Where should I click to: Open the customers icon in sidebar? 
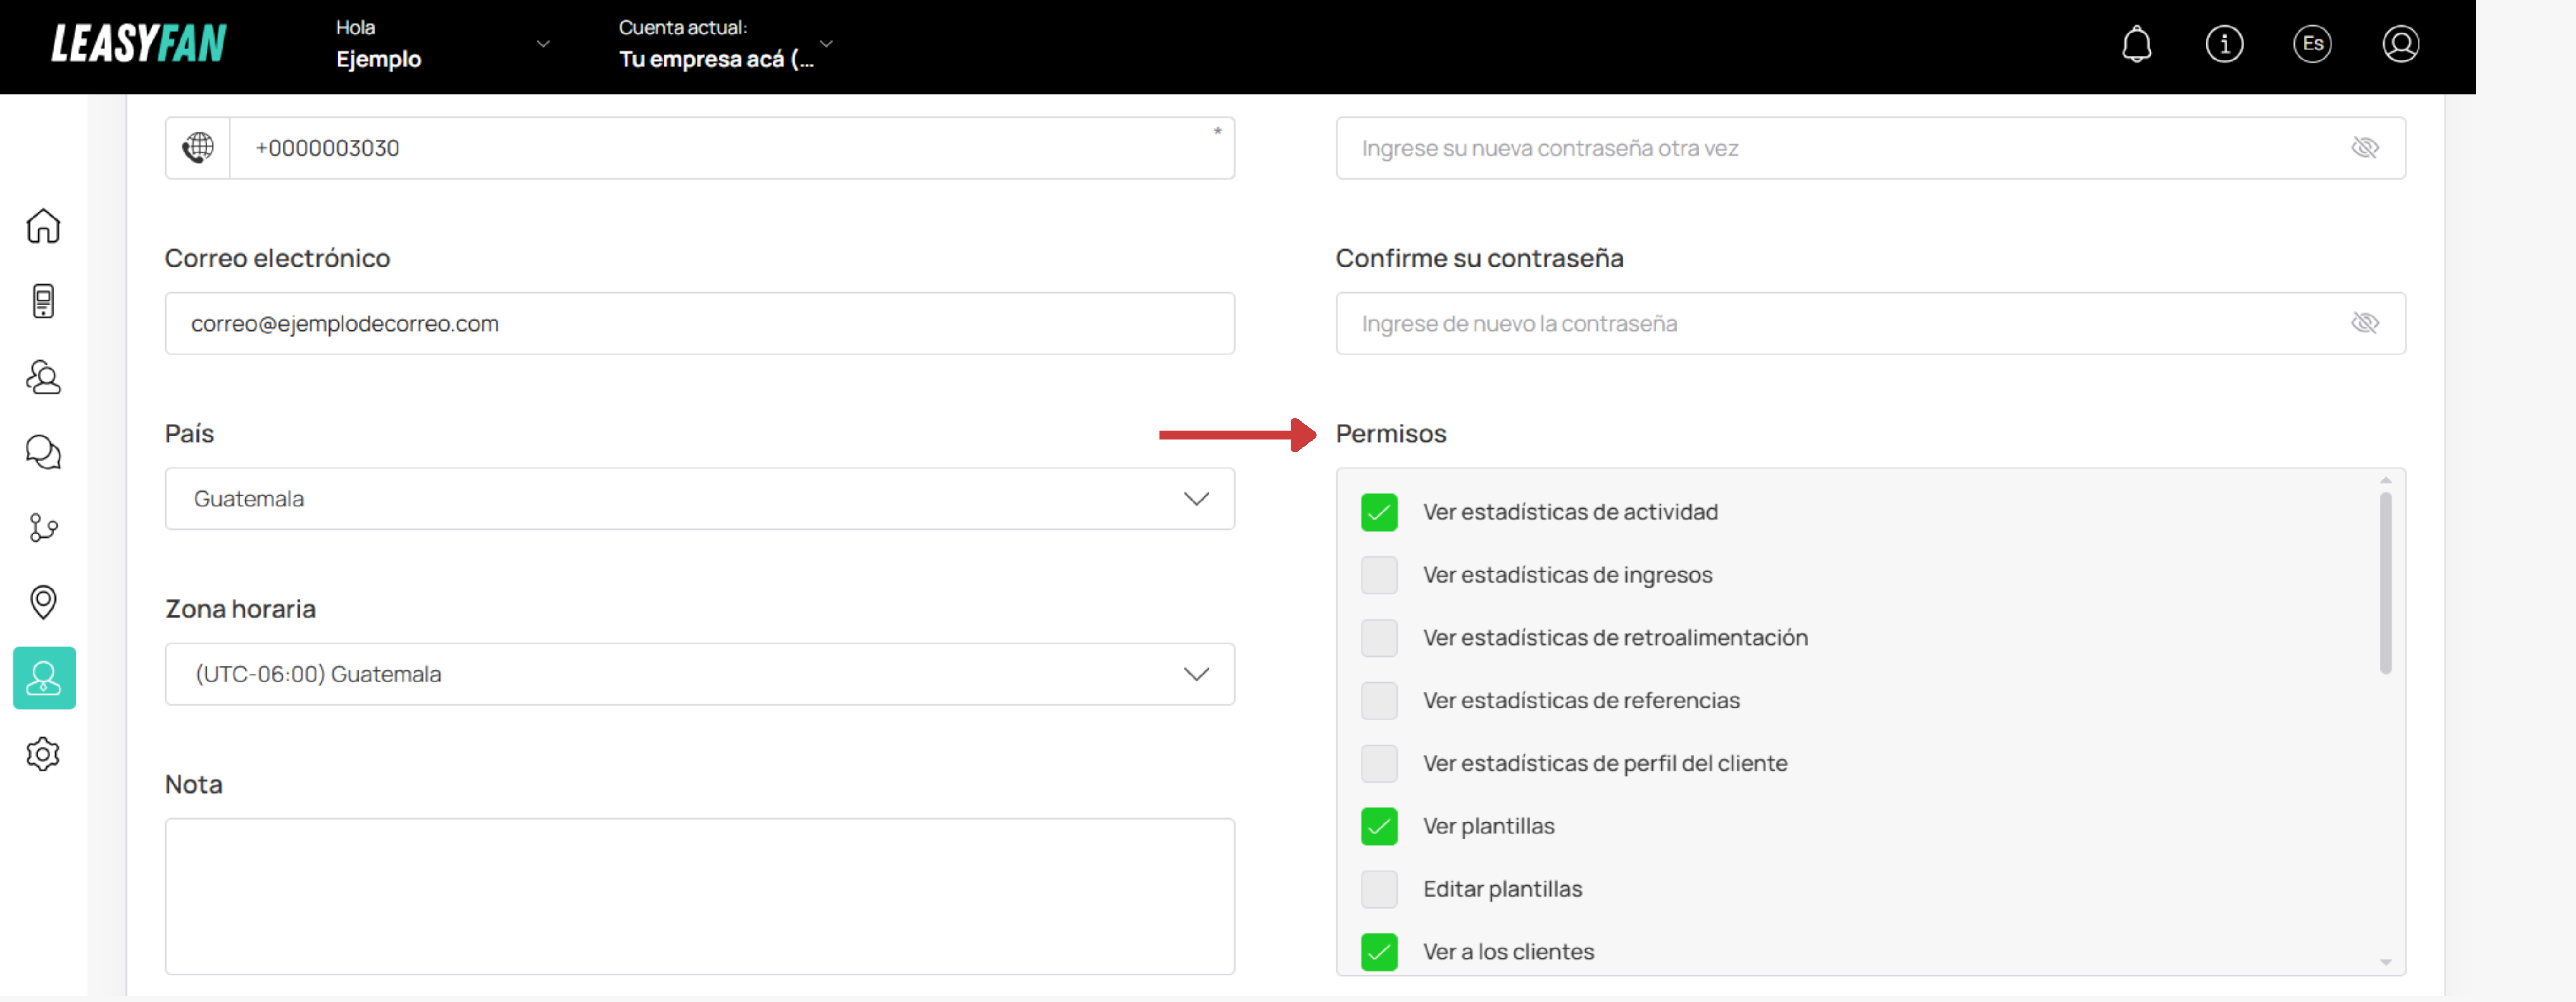pyautogui.click(x=43, y=377)
